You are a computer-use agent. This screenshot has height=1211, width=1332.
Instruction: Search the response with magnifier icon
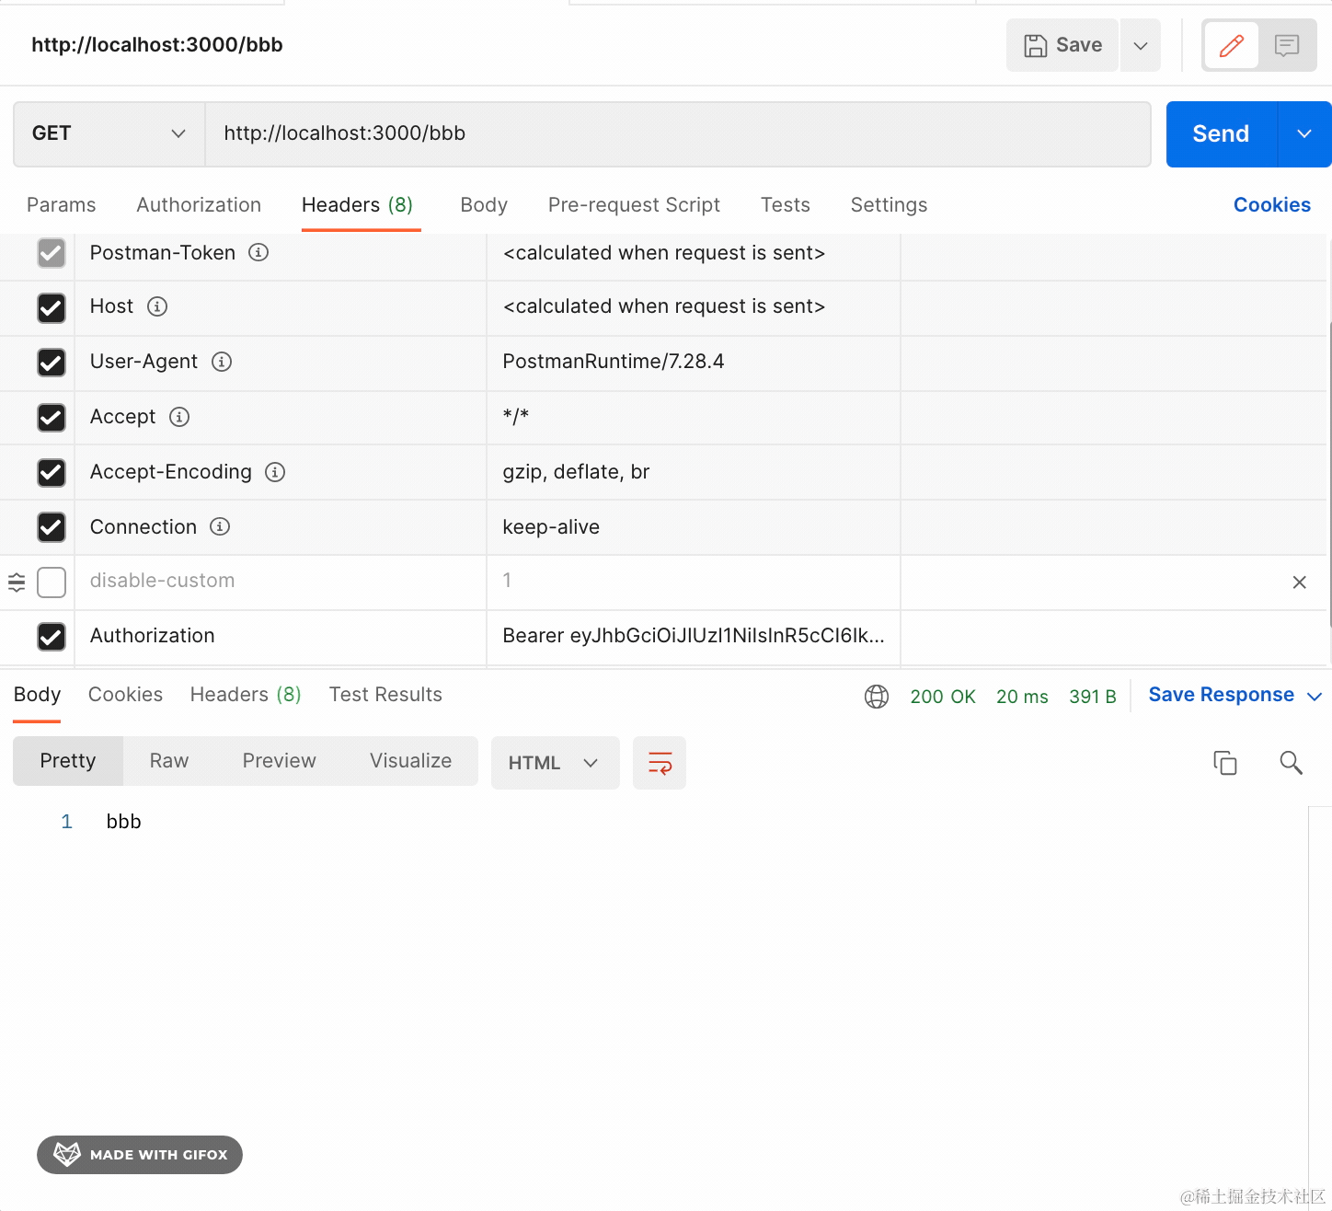point(1291,763)
